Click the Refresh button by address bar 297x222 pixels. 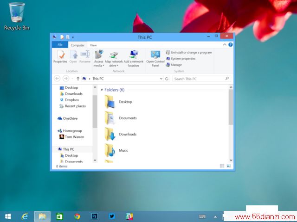167,79
